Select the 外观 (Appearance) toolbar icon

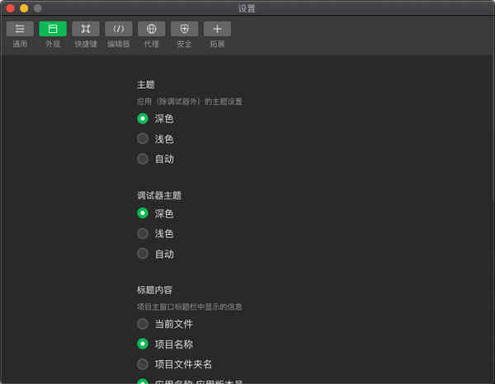(x=53, y=29)
